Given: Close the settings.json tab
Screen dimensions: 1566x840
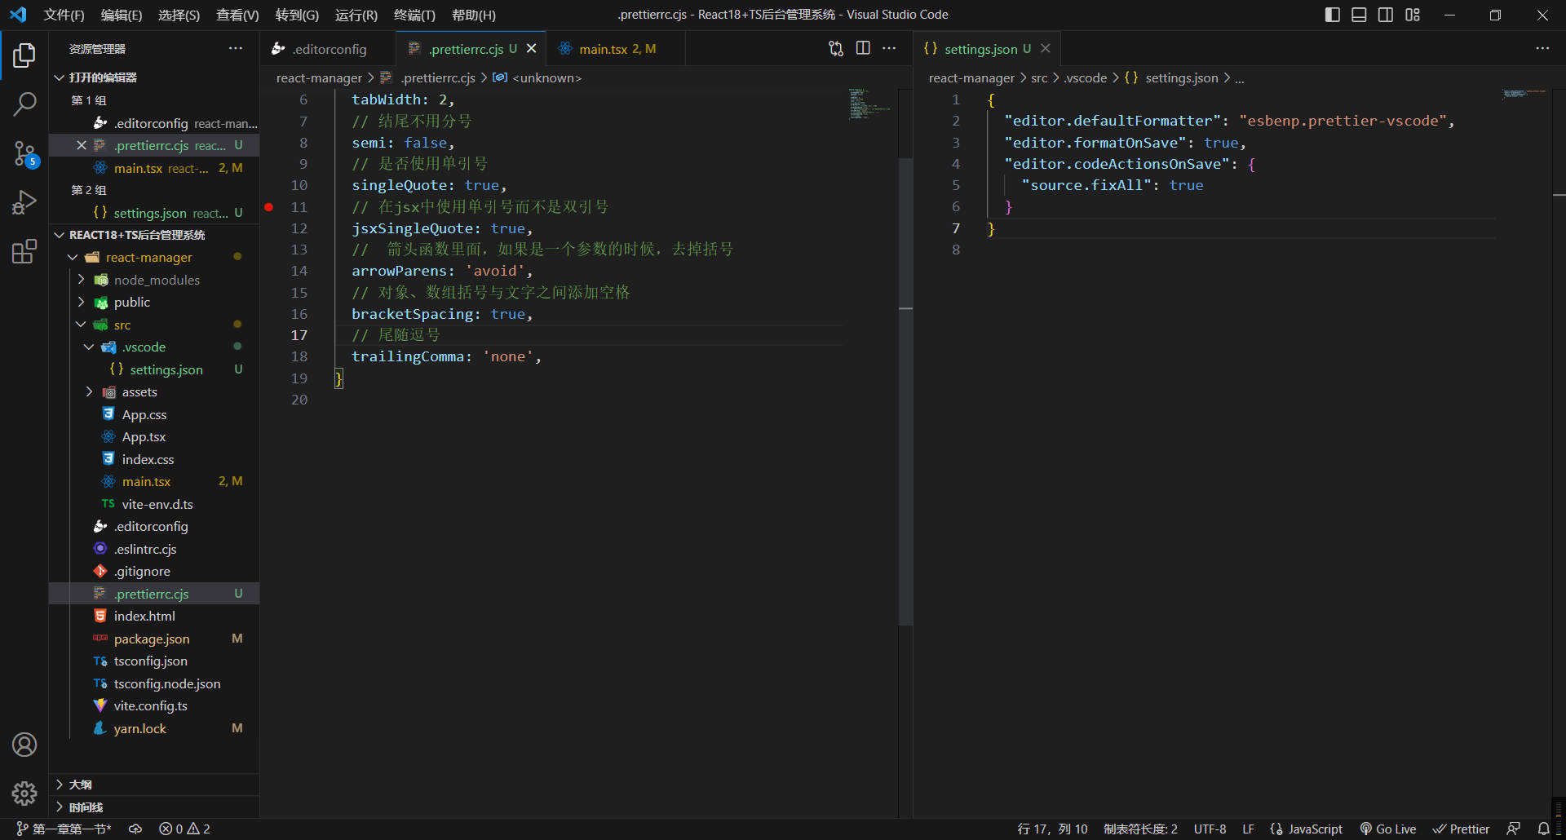Looking at the screenshot, I should coord(1046,48).
